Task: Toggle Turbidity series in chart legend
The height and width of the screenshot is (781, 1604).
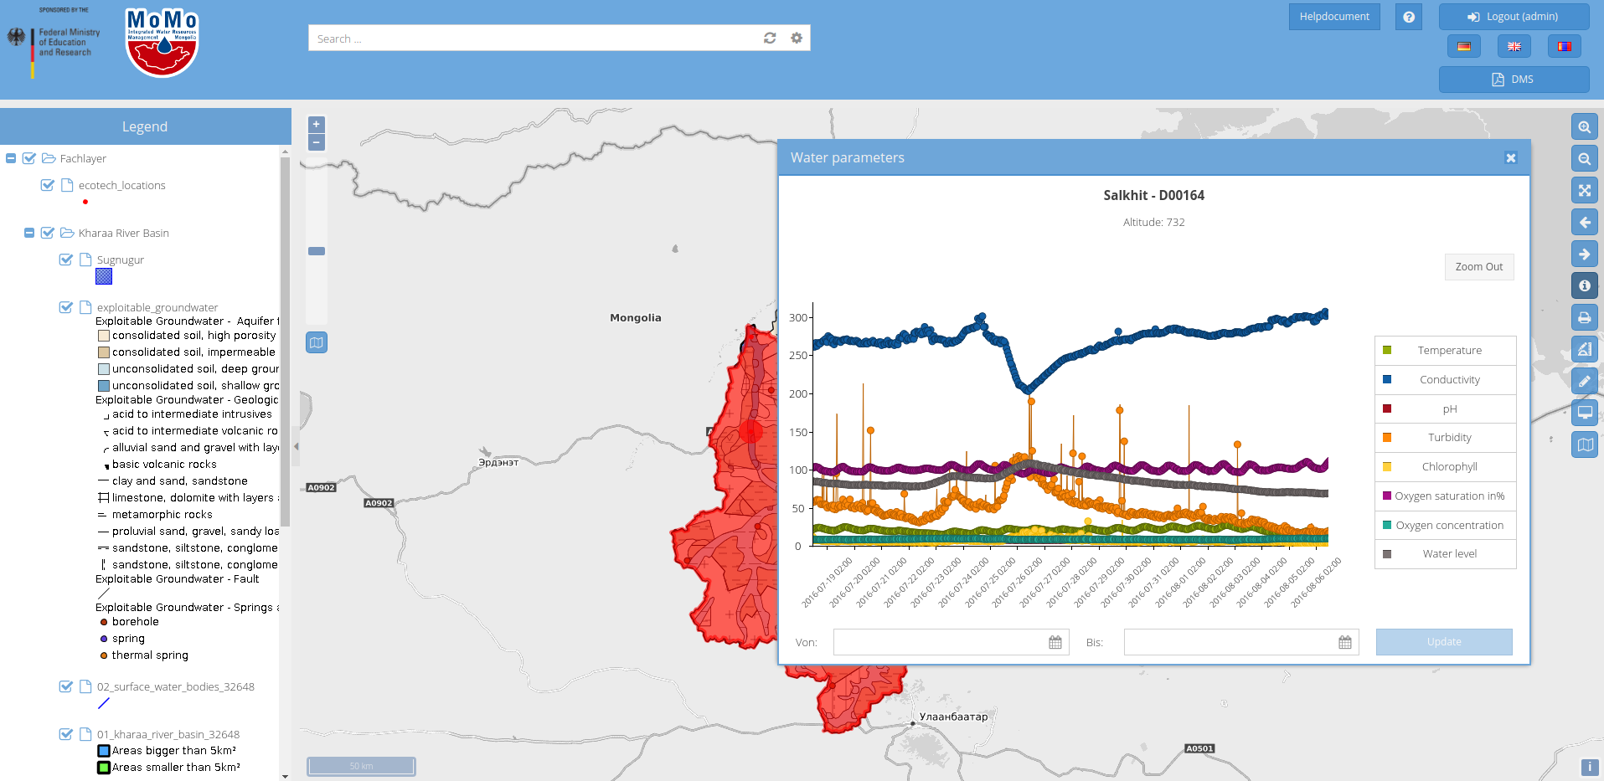Action: pos(1446,437)
